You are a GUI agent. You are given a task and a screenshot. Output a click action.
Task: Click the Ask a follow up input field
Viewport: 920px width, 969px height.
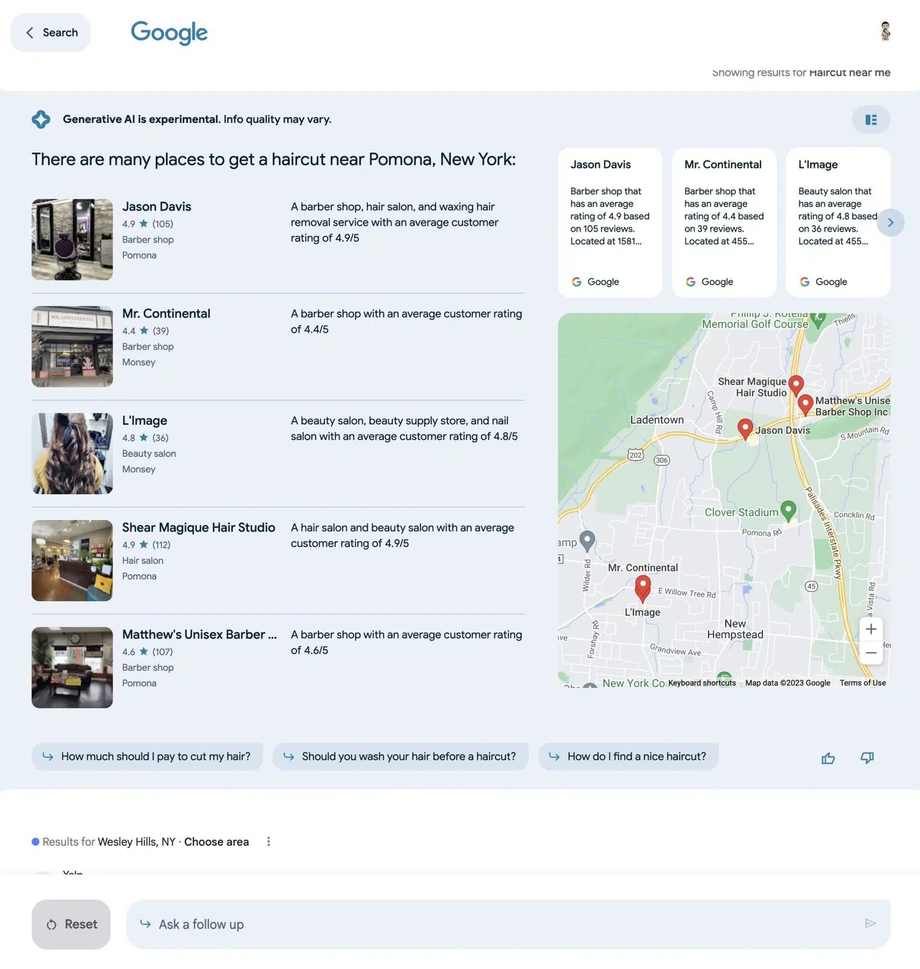[343, 924]
